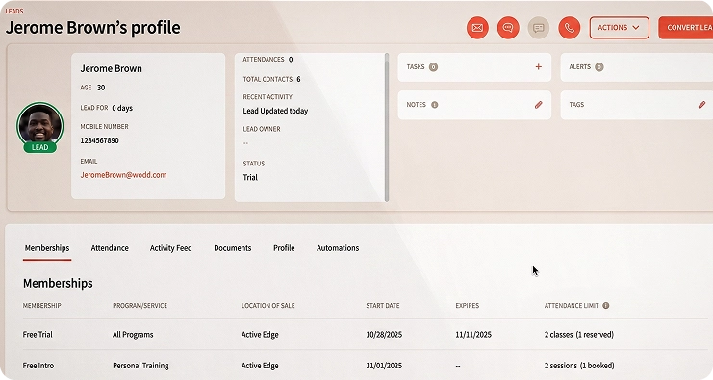Screen dimensions: 713x380
Task: Edit tags with pencil icon
Action: (701, 105)
